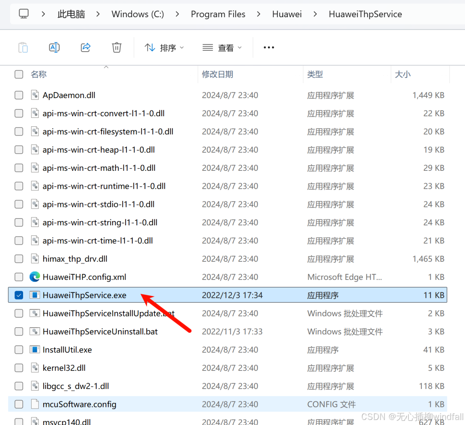Check api-ms-win-crt-convert-l1-1-0.dll checkbox
465x425 pixels.
(x=19, y=113)
